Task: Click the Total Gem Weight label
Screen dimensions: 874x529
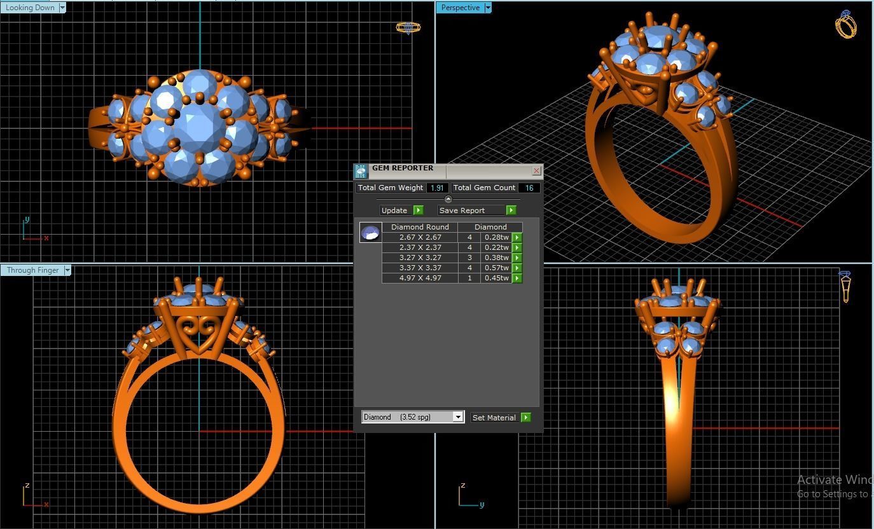Action: point(391,188)
